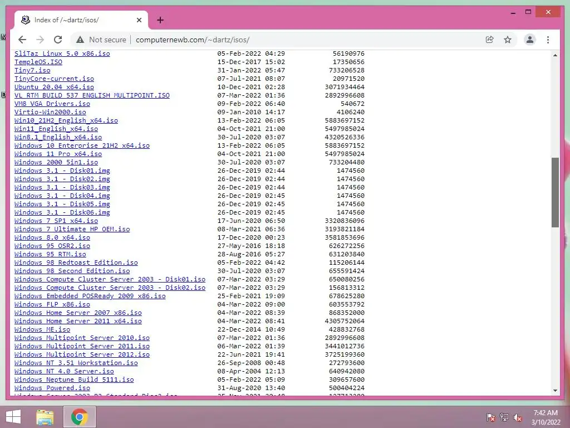Open the Windows Start button
The height and width of the screenshot is (428, 570).
[13, 417]
